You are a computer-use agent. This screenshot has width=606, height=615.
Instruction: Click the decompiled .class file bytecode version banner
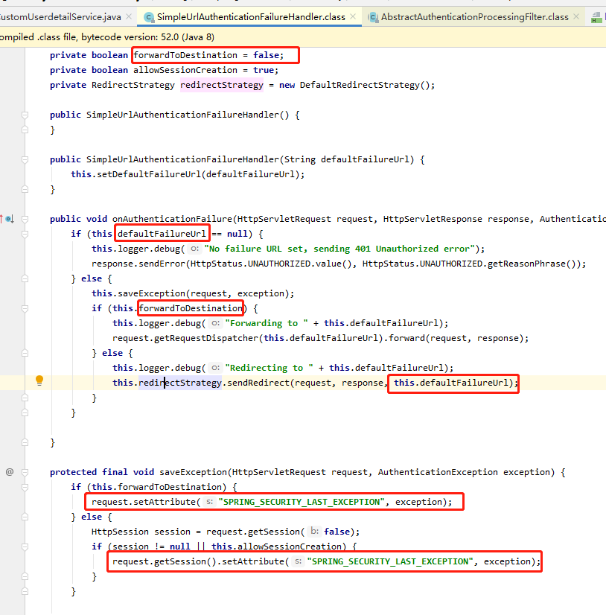pos(303,37)
